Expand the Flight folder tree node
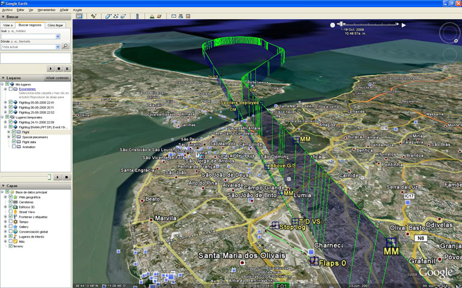 pyautogui.click(x=9, y=132)
